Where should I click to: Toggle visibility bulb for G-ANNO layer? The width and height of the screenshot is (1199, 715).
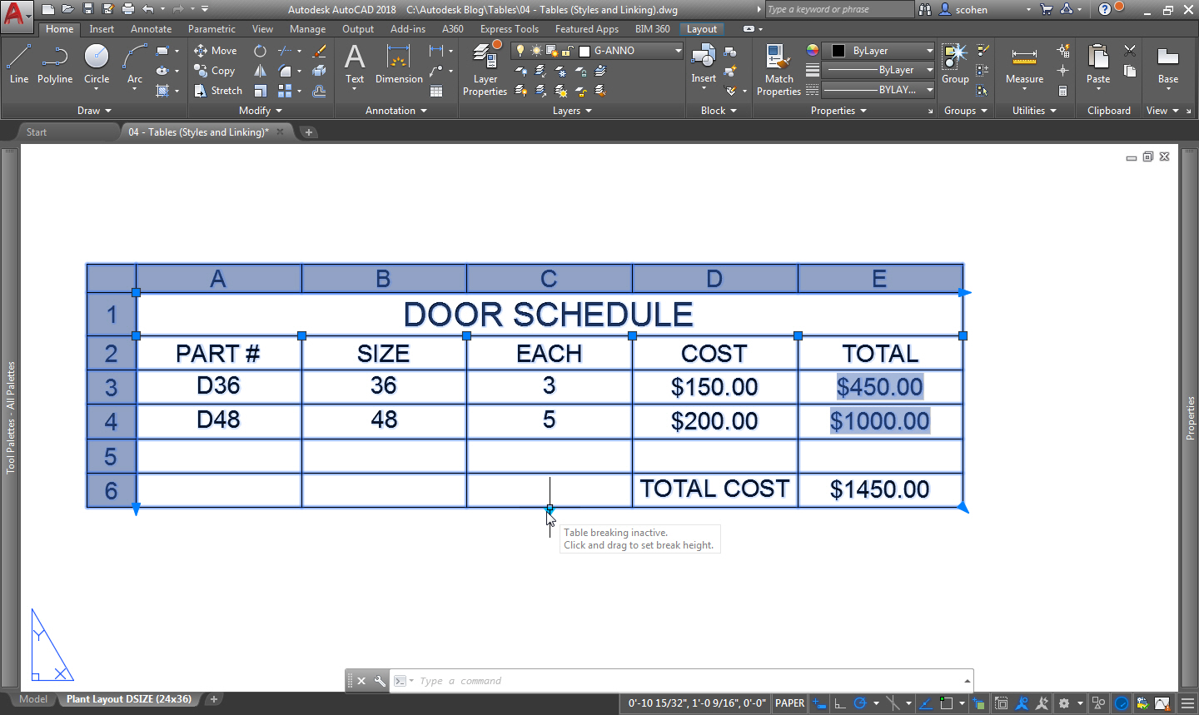(520, 50)
